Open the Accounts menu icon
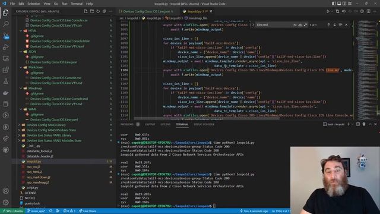Screen dimensions: 380x214 coord(5,191)
